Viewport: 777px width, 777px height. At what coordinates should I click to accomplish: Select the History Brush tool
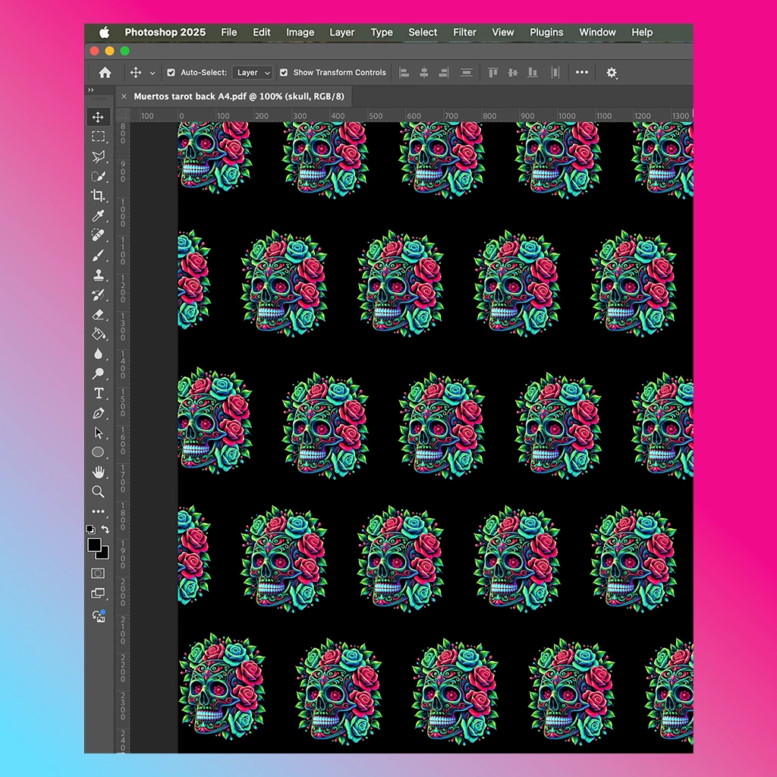pyautogui.click(x=98, y=295)
